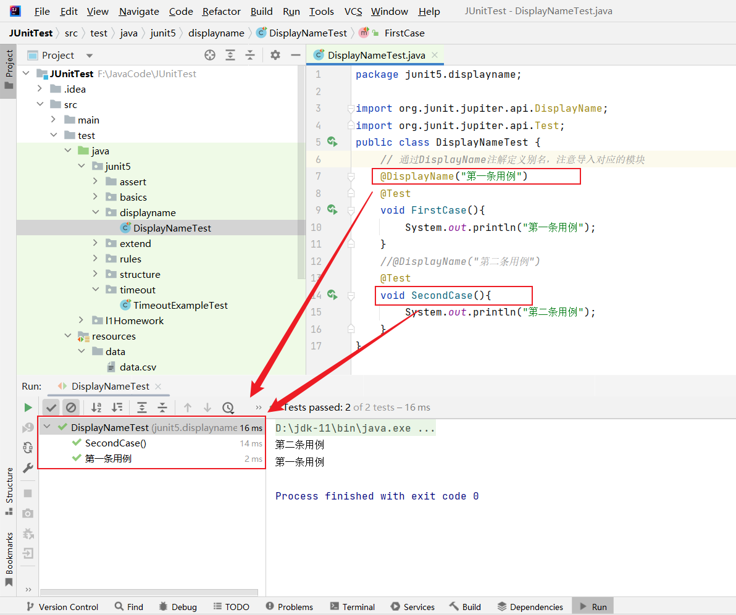Expand all test results in Run toolbar

(142, 408)
